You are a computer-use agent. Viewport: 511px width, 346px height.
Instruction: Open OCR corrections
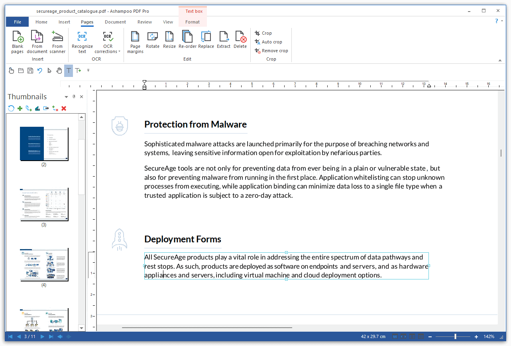(x=108, y=42)
